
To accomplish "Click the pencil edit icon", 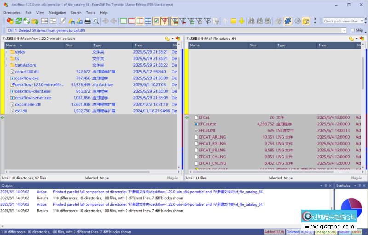I will tap(63, 21).
